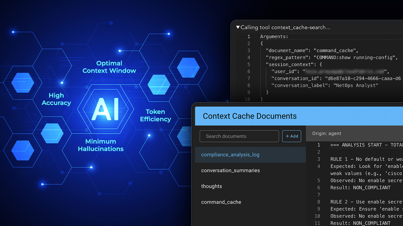Click the cube hexagon in the bottom-left cluster

[x=23, y=150]
